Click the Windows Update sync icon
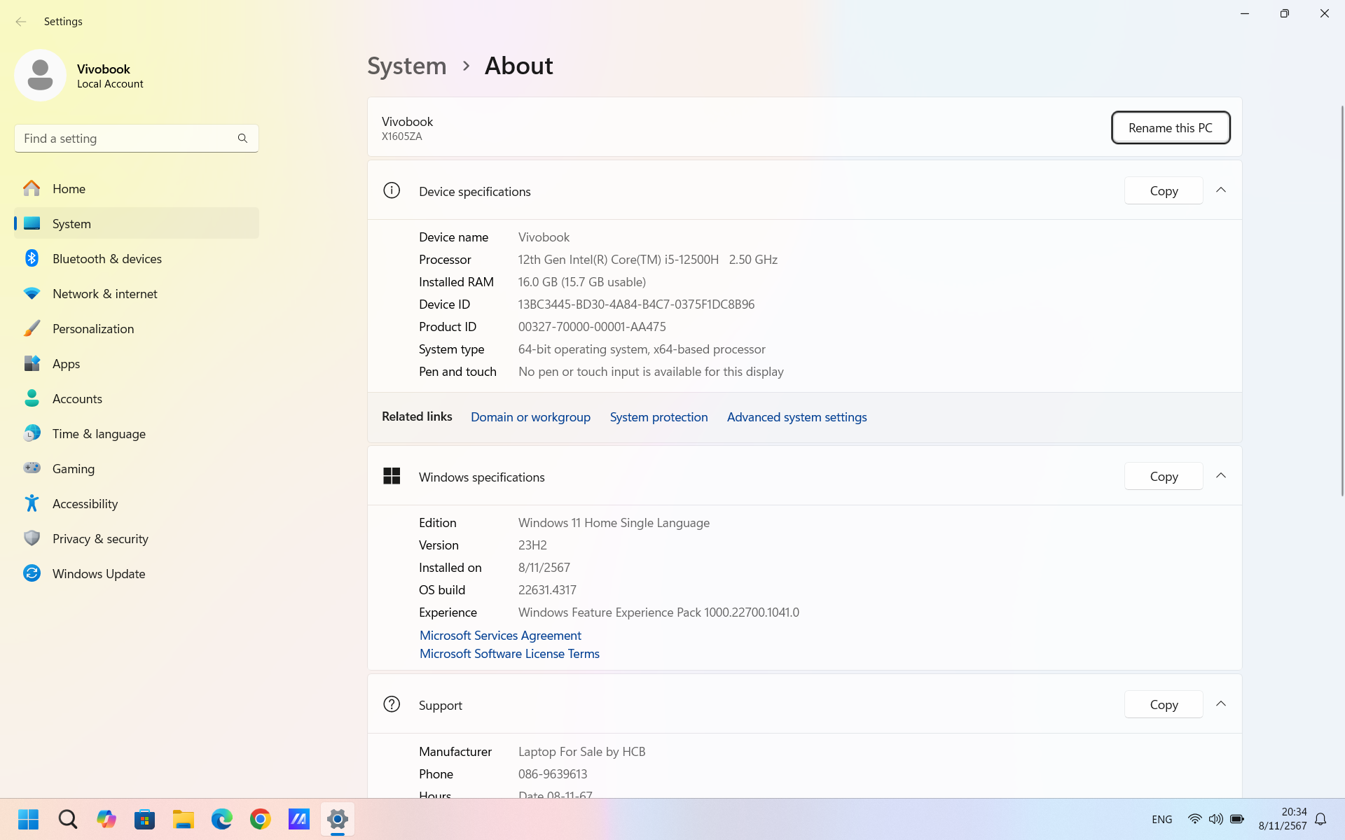 pos(32,573)
